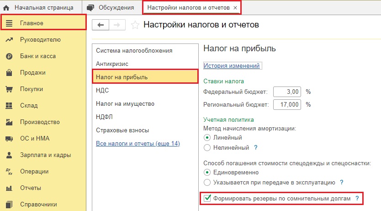
Task: Open help for резервы по сомнительным долгам
Action: (x=357, y=198)
